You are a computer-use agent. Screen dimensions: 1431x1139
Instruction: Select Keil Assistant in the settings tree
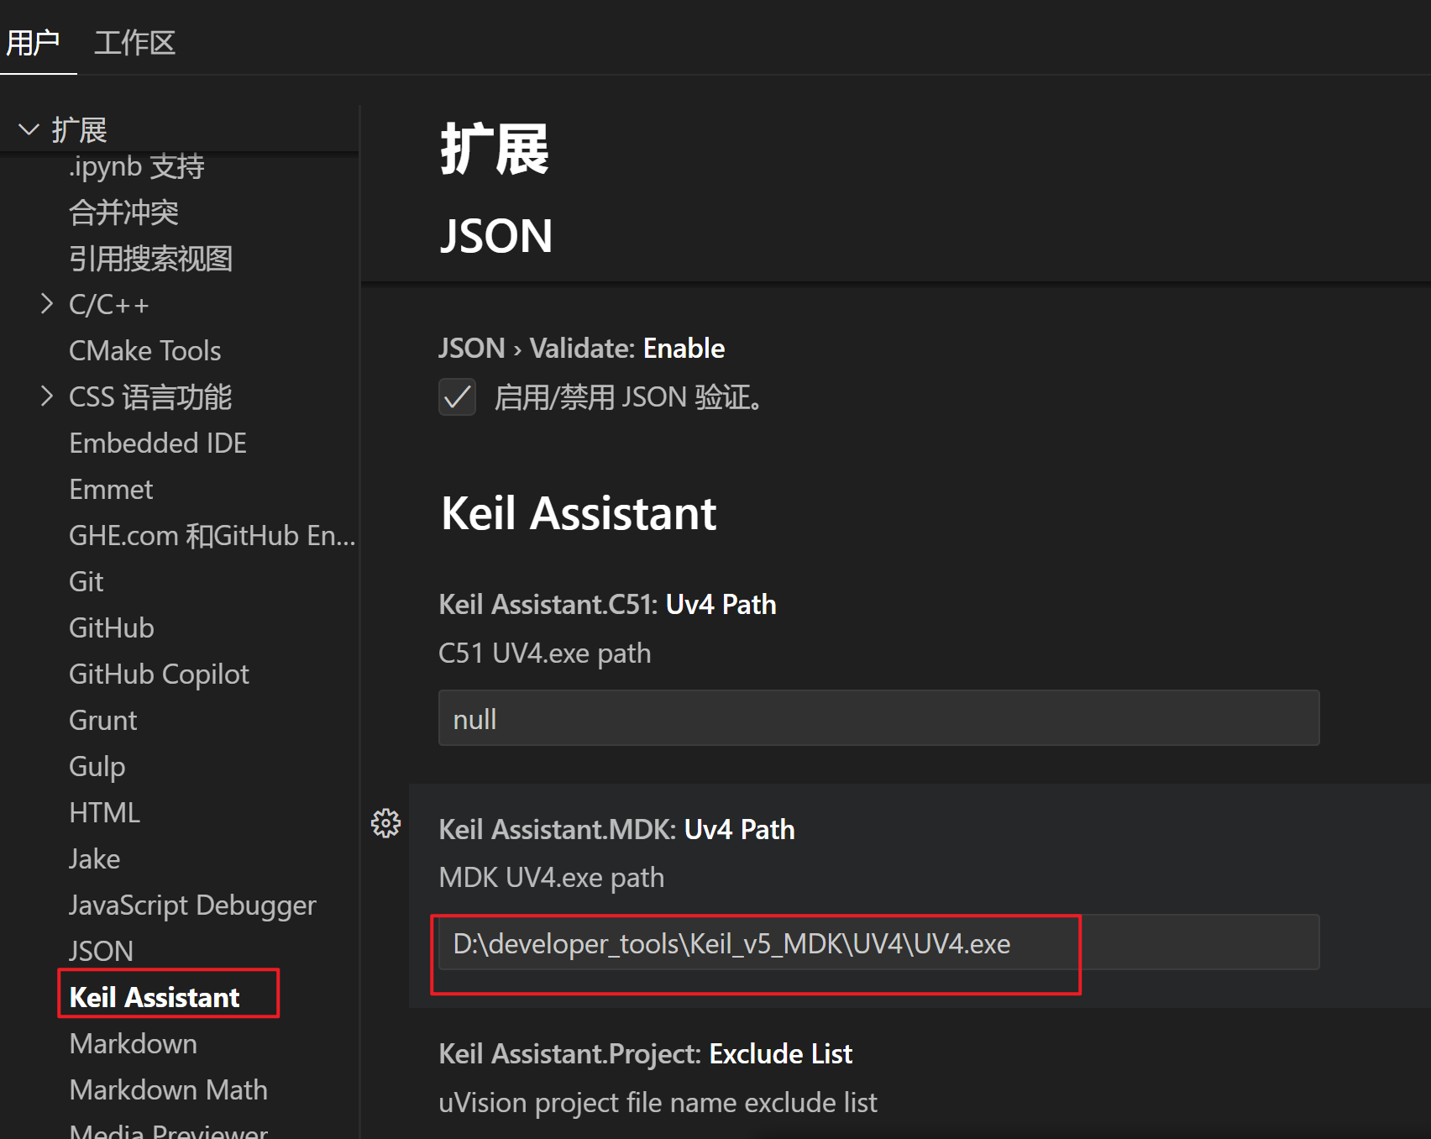click(x=155, y=998)
